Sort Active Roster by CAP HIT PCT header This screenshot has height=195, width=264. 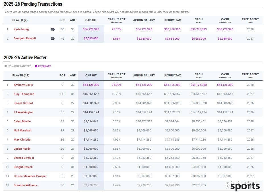pyautogui.click(x=117, y=75)
